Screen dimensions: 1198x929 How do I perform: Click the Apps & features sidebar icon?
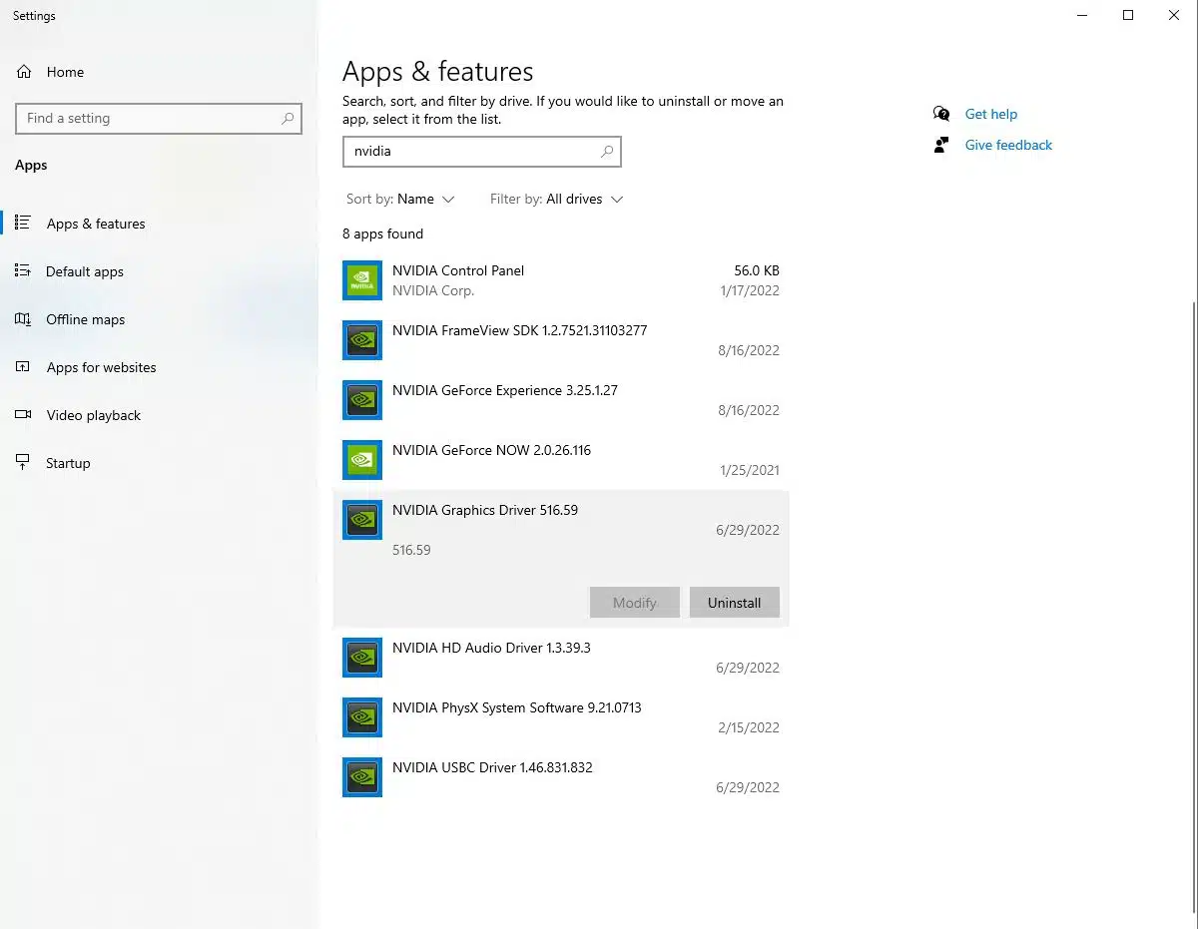click(x=23, y=223)
